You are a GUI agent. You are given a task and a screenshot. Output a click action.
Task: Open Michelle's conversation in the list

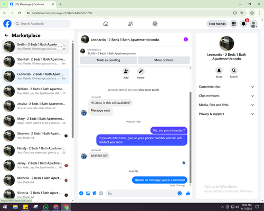[35, 180]
